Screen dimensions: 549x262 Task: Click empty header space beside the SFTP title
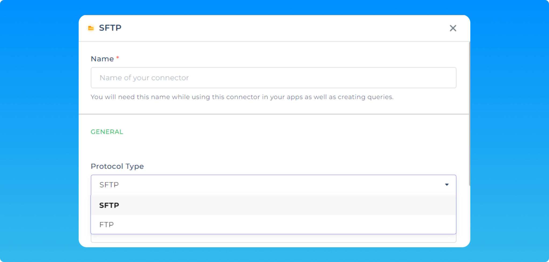268,28
